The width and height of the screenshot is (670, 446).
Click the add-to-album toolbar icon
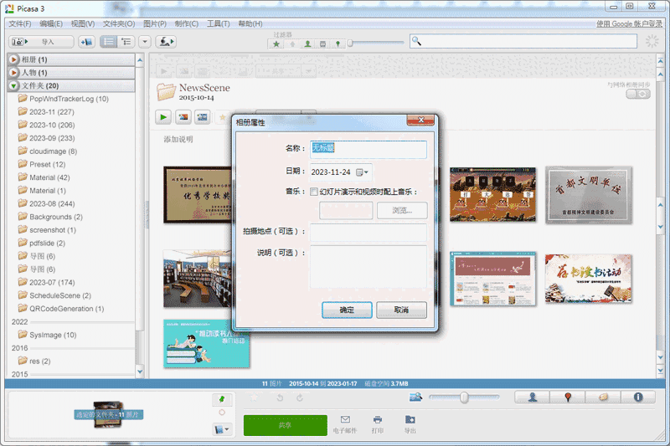87,41
